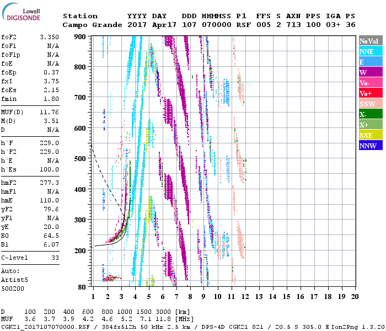Click the h`Es value 100.0
This screenshot has width=386, height=331.
coord(50,170)
